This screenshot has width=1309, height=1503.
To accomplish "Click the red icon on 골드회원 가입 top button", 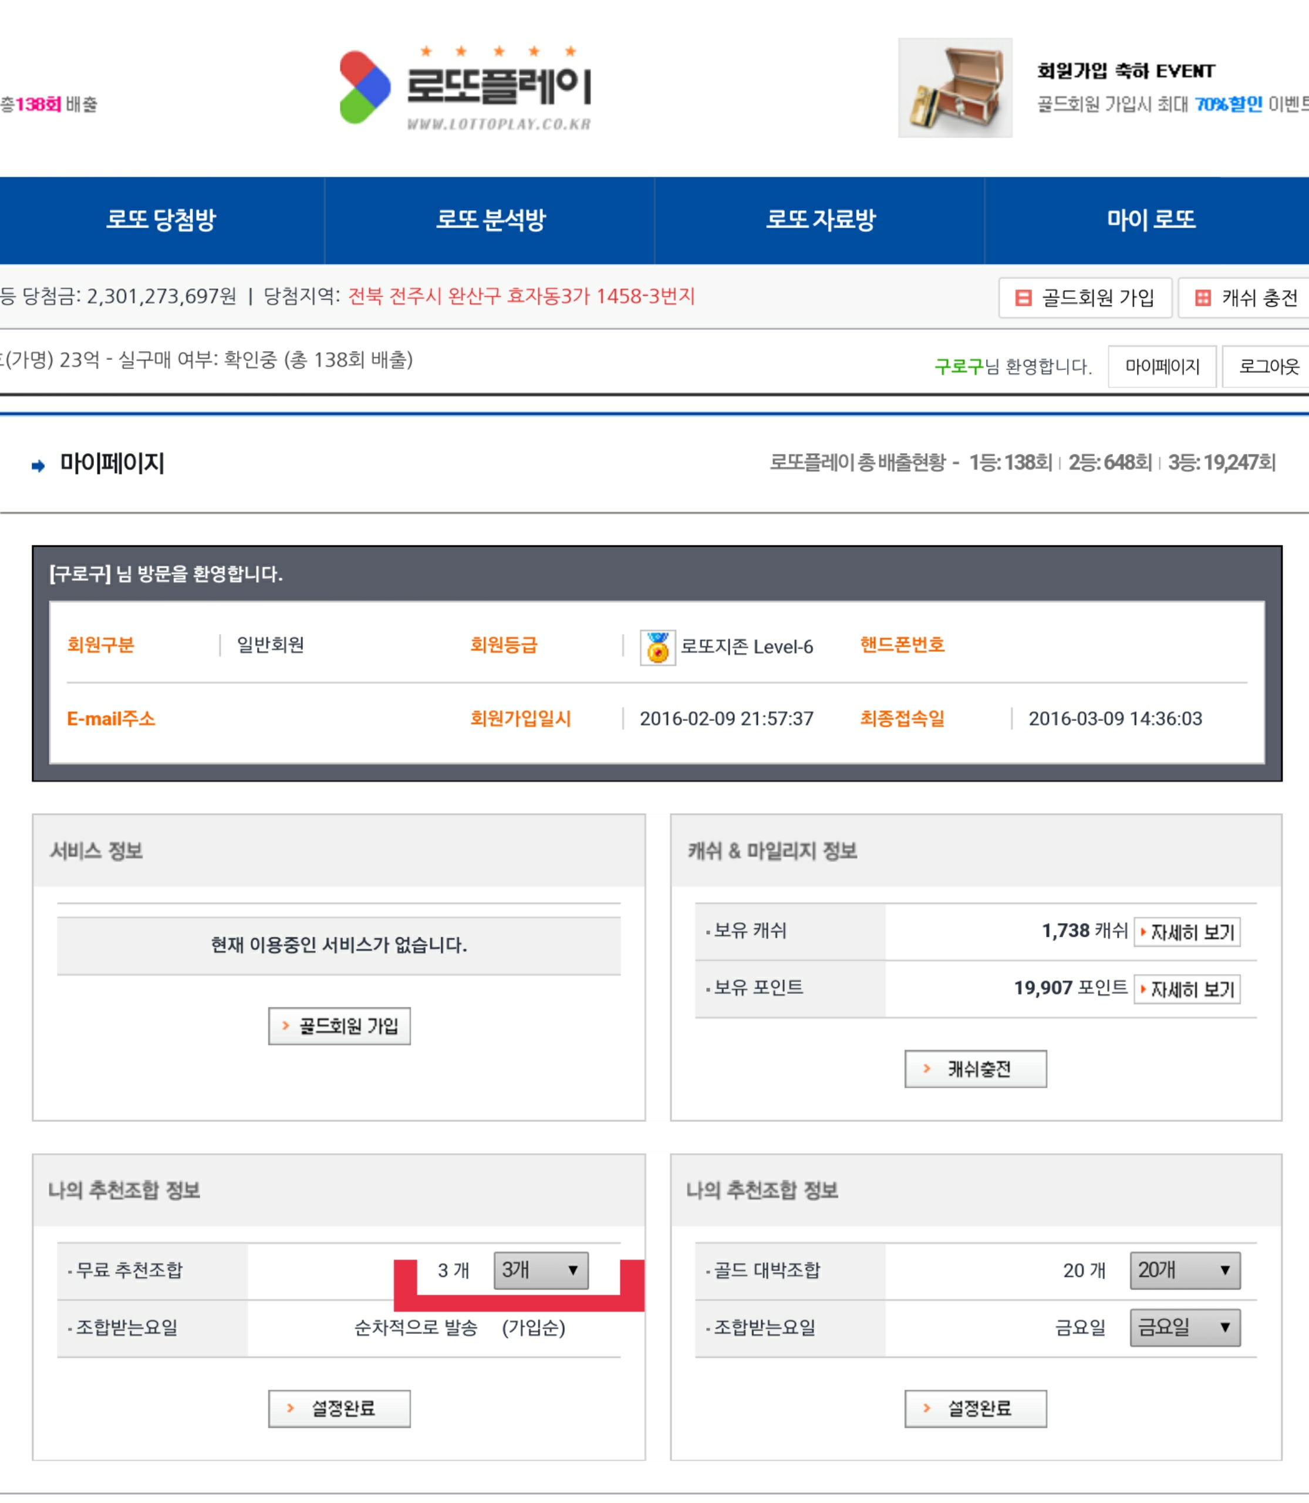I will [x=1023, y=298].
